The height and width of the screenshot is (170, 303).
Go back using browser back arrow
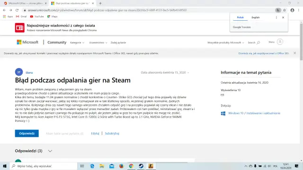pos(4,10)
